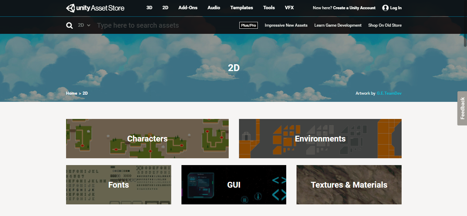Image resolution: width=467 pixels, height=216 pixels.
Task: Open the VFX menu
Action: pyautogui.click(x=289, y=8)
